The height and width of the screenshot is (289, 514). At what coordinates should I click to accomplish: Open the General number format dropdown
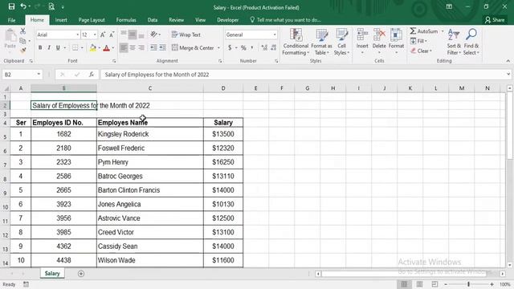(275, 35)
